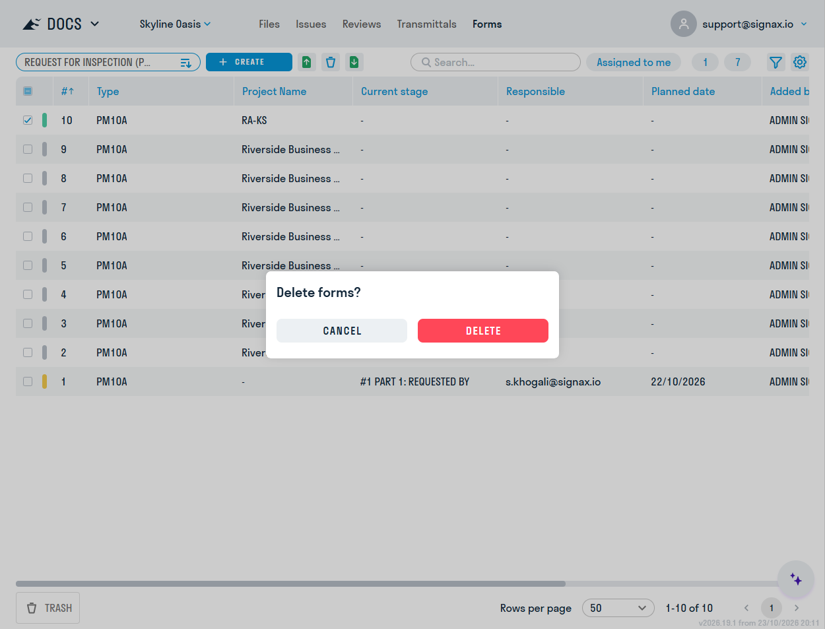Image resolution: width=825 pixels, height=629 pixels.
Task: Open the table settings gear icon
Action: 800,62
